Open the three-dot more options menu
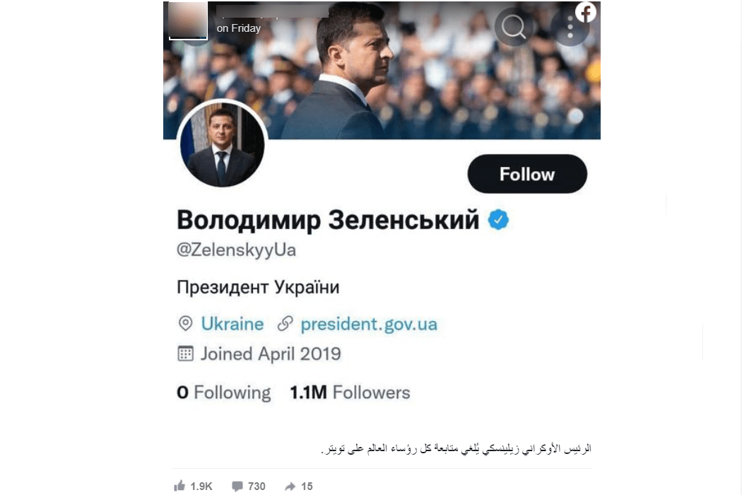 tap(570, 28)
